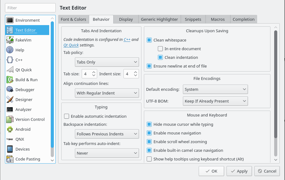Switch to the Font & Colors tab
The image size is (285, 180).
point(73,19)
